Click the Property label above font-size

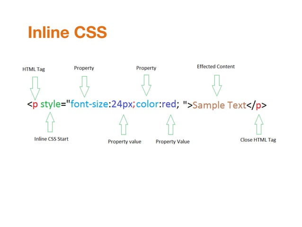click(x=84, y=68)
